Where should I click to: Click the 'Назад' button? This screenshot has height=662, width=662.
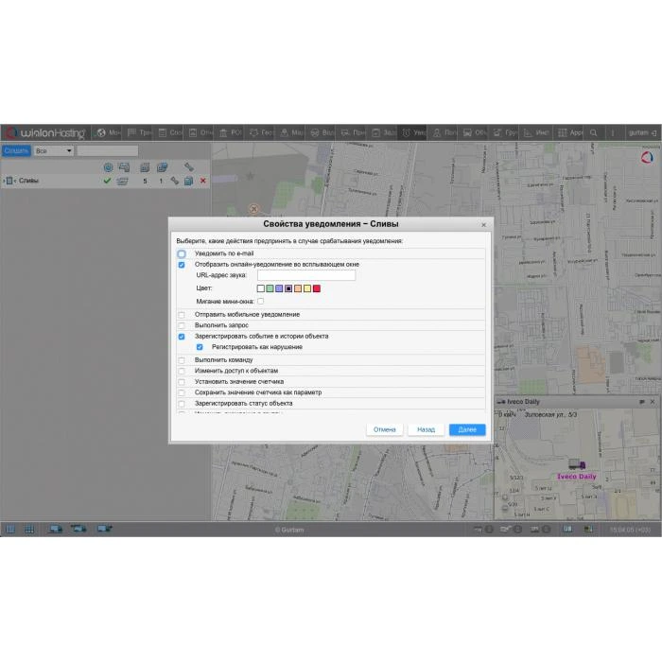(x=426, y=429)
